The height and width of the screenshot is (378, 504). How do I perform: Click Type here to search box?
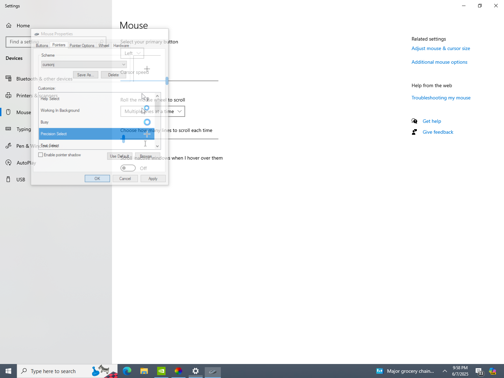67,371
